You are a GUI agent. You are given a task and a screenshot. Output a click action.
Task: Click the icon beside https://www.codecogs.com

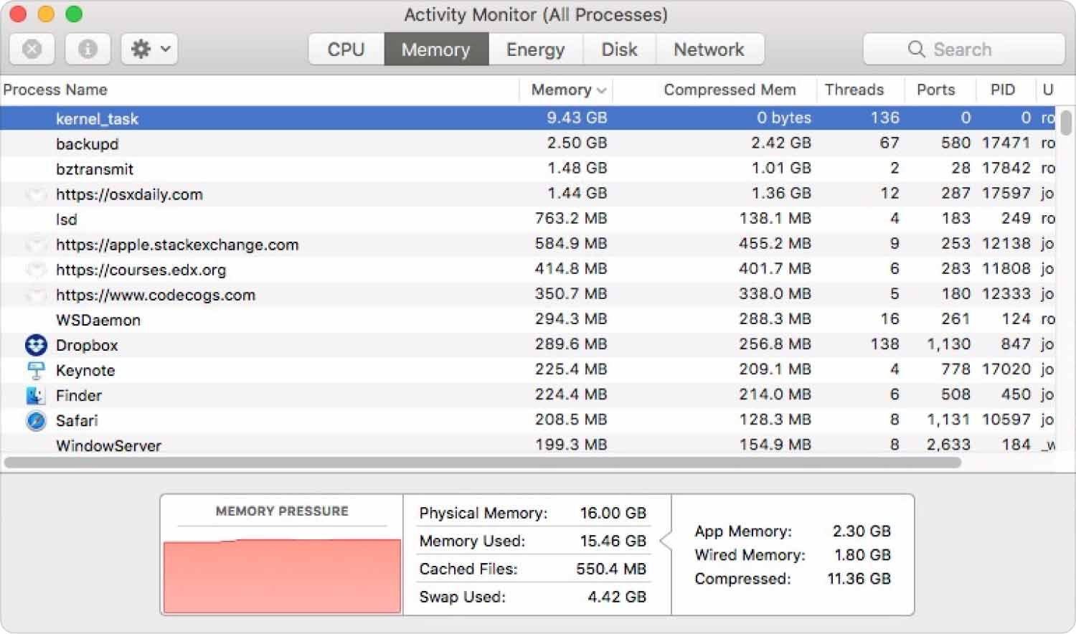tap(35, 295)
